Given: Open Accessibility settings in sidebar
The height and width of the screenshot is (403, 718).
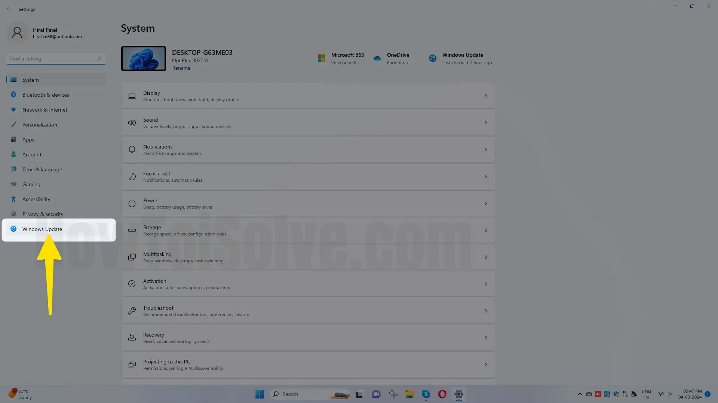Looking at the screenshot, I should pos(56,199).
